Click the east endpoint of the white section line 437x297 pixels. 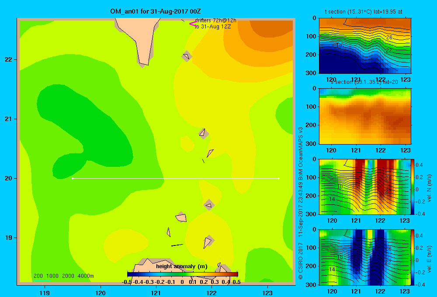279,178
